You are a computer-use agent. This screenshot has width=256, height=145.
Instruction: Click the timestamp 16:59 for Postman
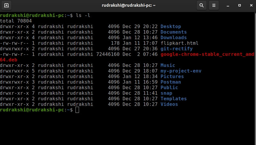tap(150, 82)
